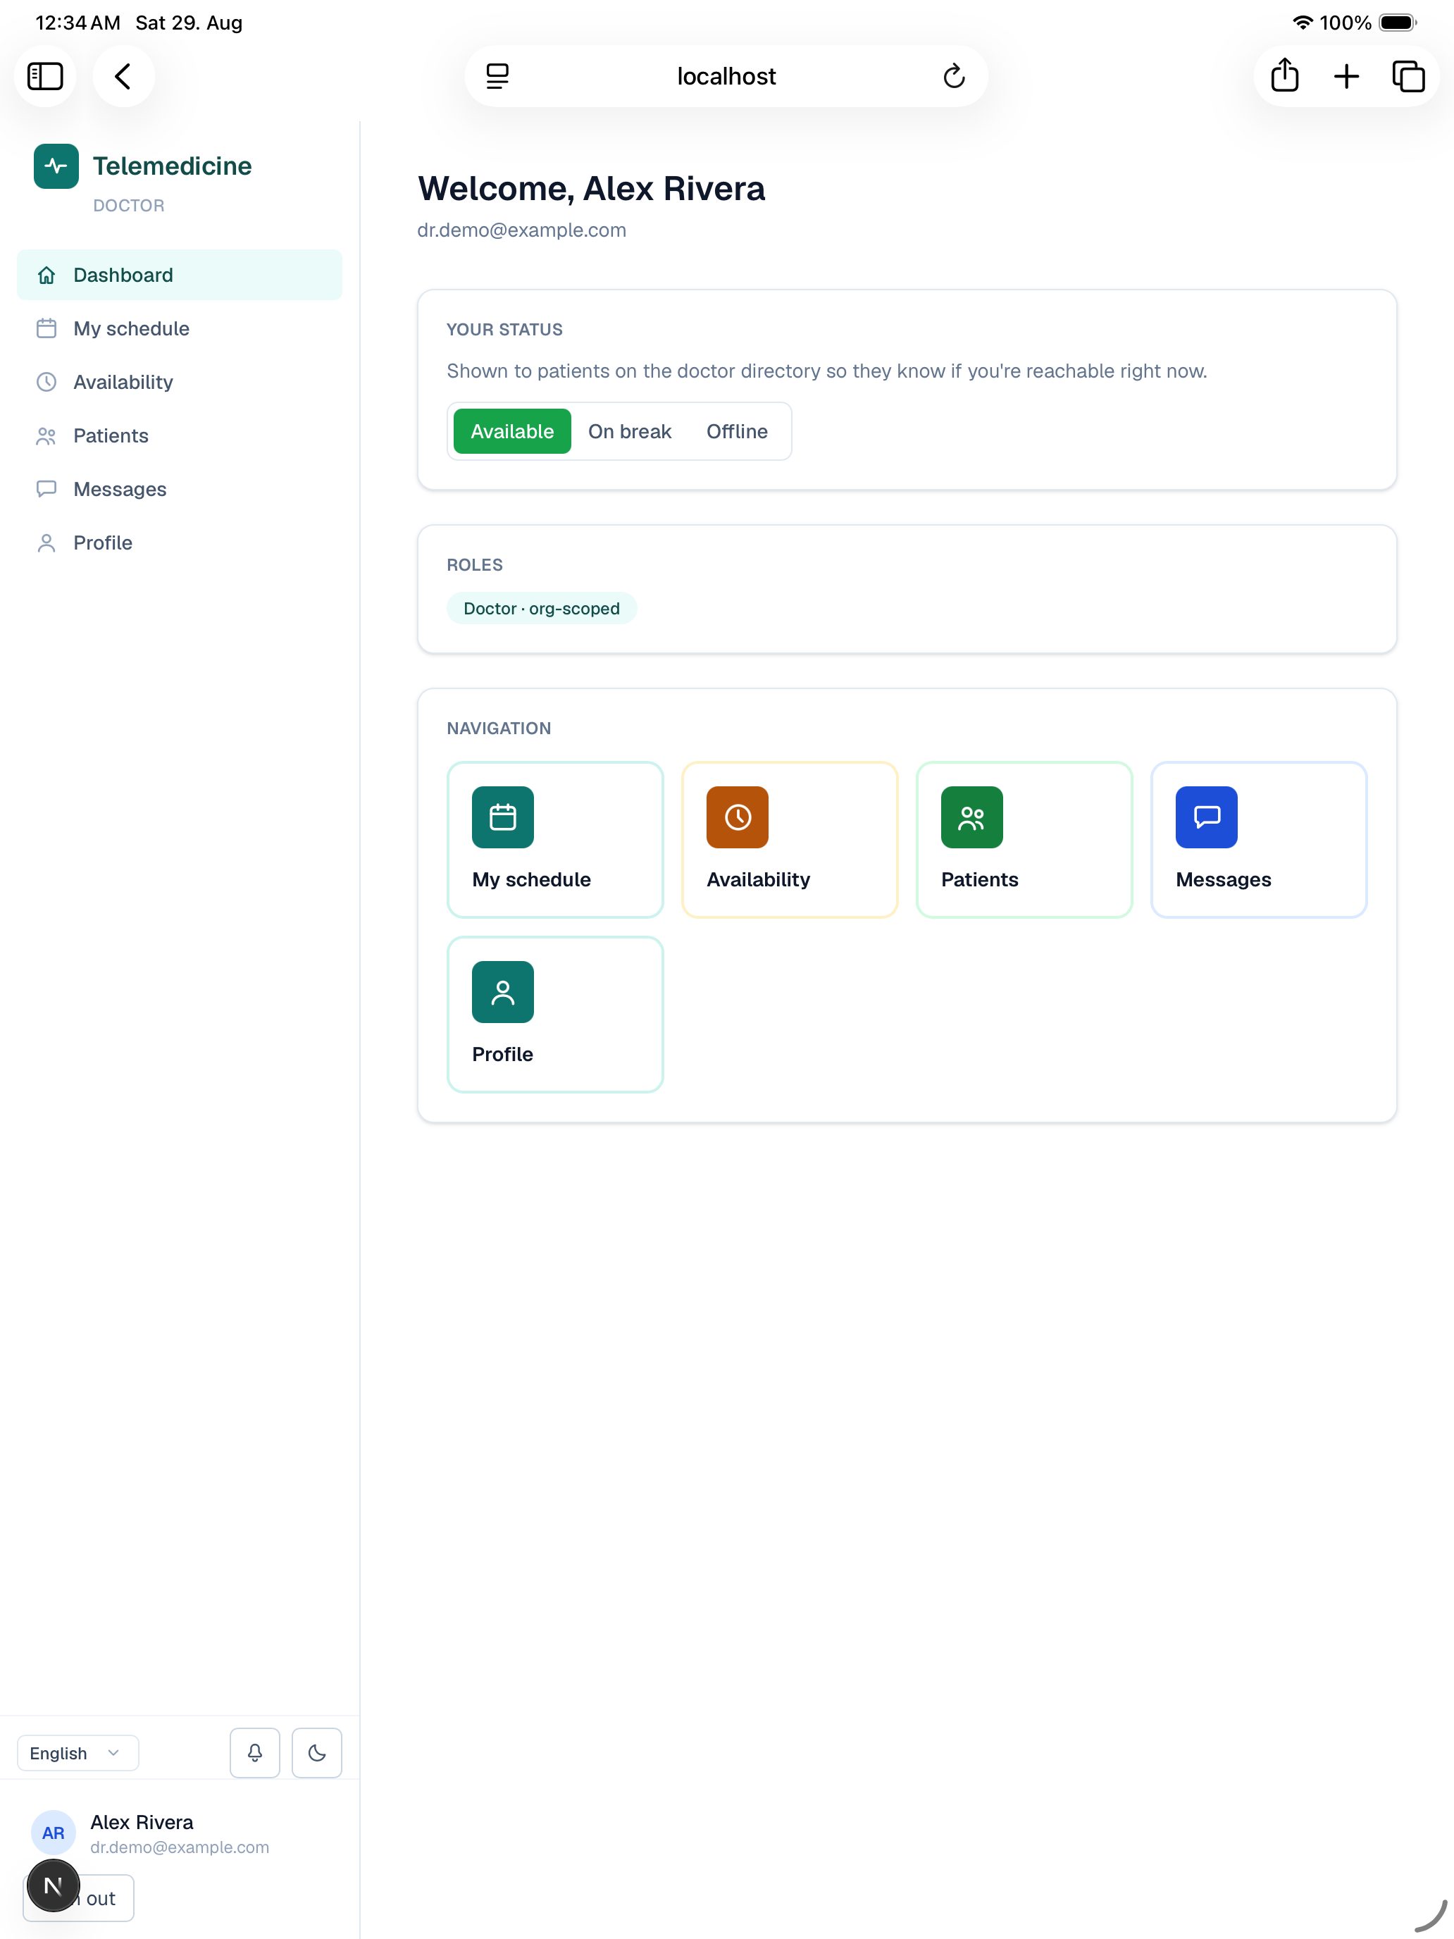This screenshot has height=1939, width=1454.
Task: Click dr.demo@example.com under the welcome heading
Action: pyautogui.click(x=521, y=230)
